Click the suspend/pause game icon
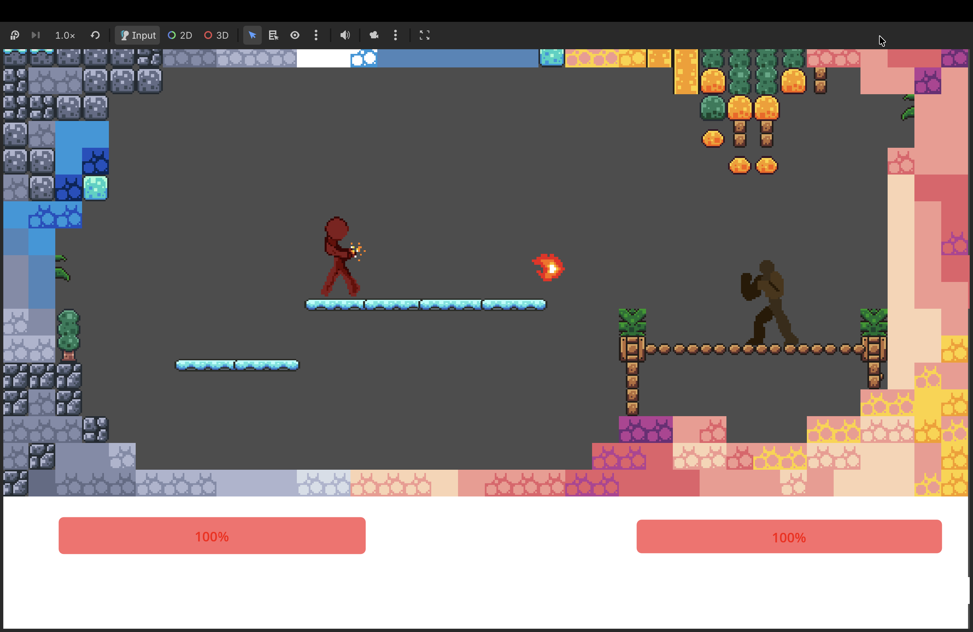The height and width of the screenshot is (632, 973). (x=15, y=35)
